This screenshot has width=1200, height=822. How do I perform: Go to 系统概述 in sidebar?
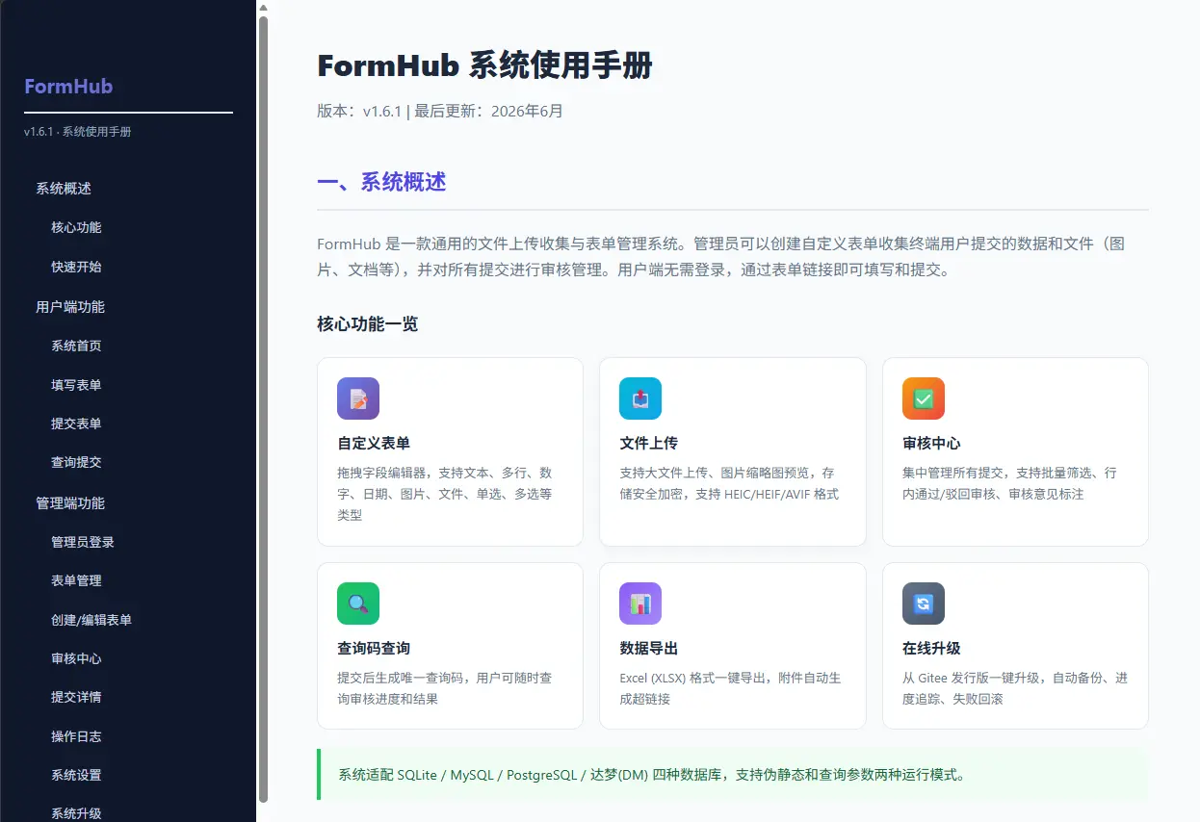tap(64, 189)
